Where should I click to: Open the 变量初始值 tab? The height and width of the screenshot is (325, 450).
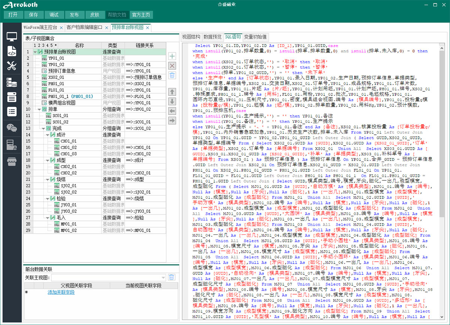pyautogui.click(x=255, y=37)
